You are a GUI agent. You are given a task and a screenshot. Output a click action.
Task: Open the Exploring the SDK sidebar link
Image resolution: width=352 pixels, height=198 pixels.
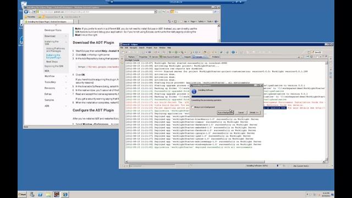click(x=54, y=66)
